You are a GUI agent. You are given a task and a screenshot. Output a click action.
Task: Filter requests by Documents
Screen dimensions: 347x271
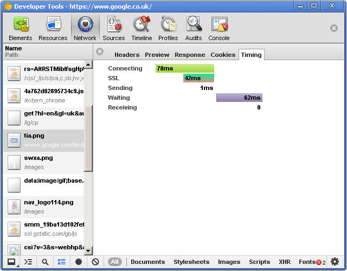click(x=148, y=262)
